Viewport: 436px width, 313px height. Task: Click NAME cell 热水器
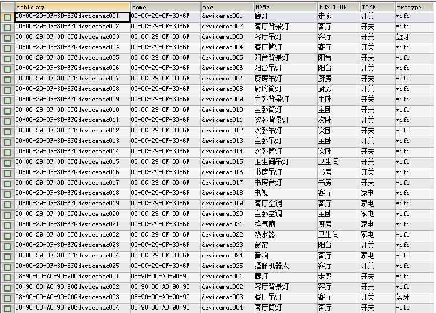[285, 235]
